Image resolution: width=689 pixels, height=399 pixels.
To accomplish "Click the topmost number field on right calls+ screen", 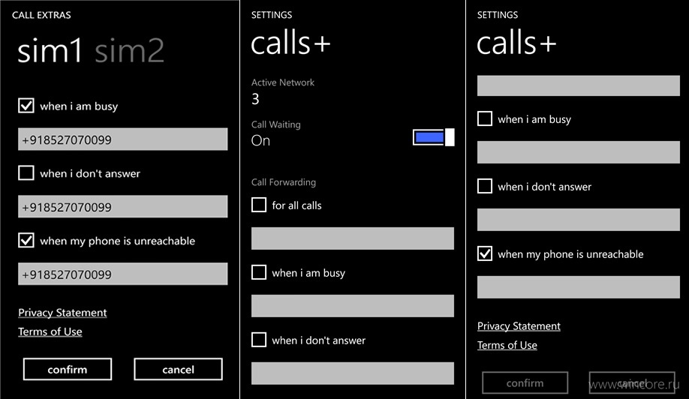I will tap(578, 85).
